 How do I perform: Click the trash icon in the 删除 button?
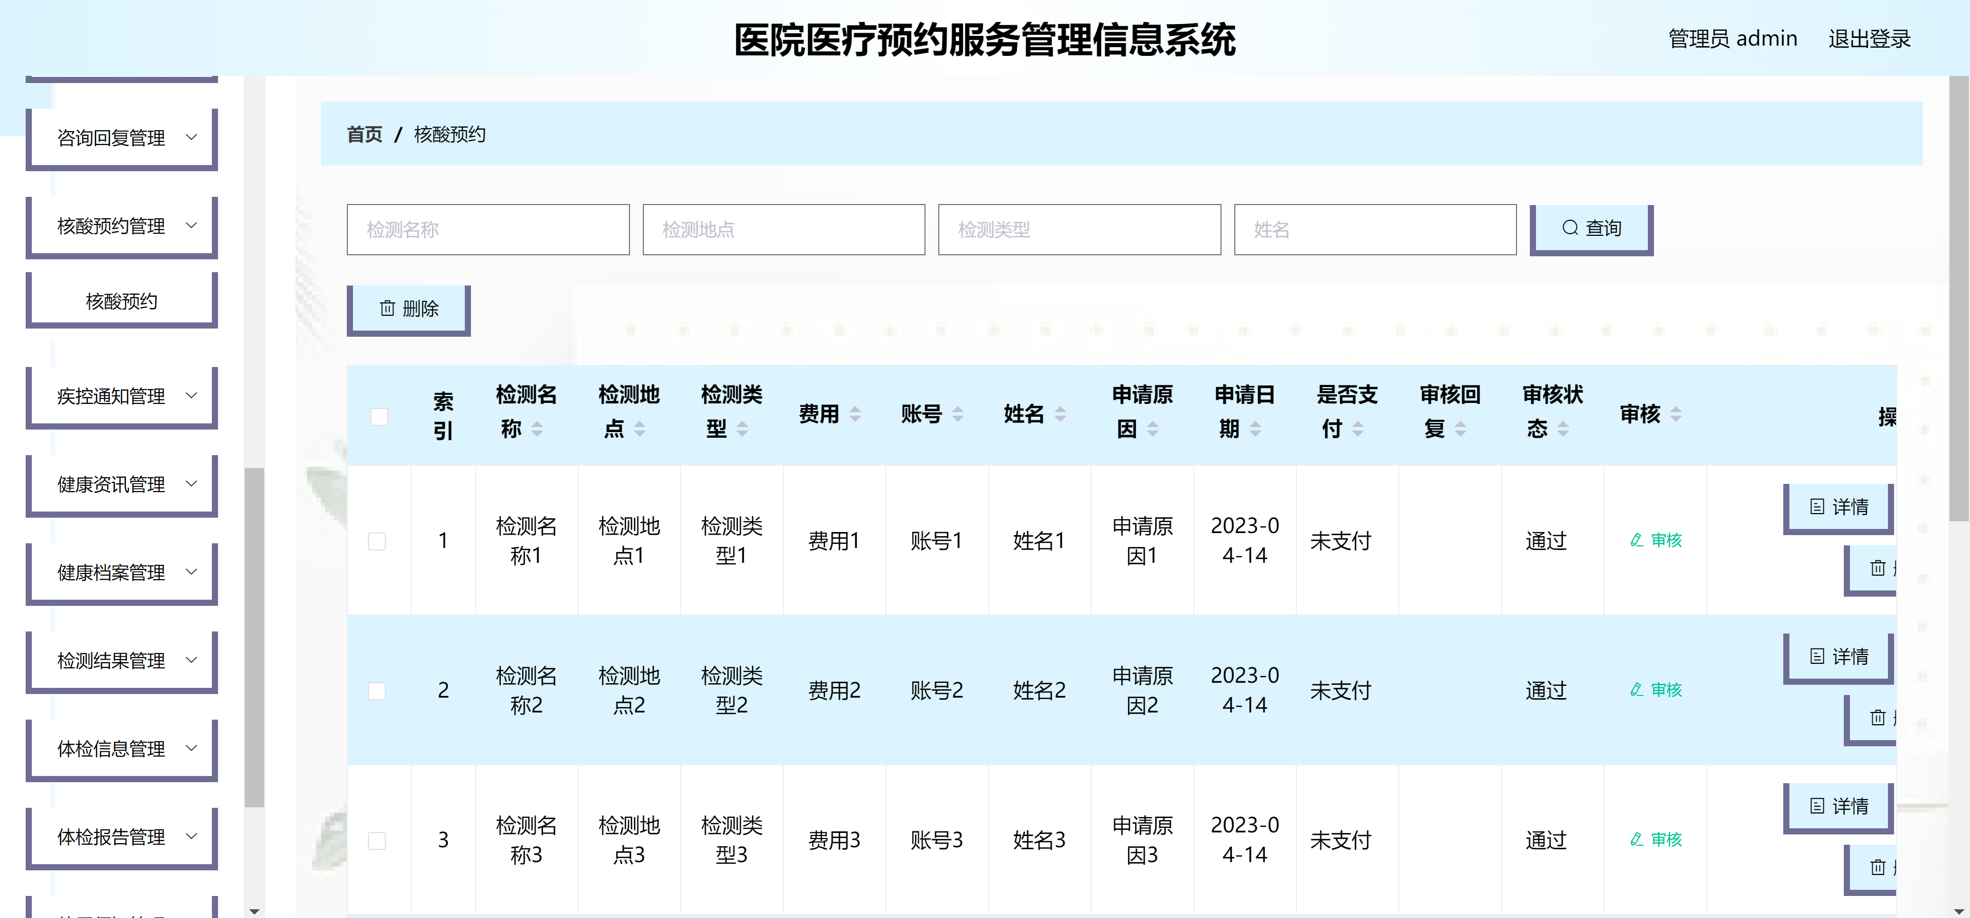coord(387,308)
